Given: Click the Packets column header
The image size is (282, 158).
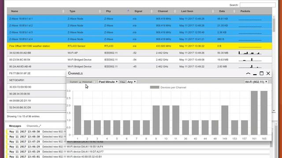Looking at the screenshot, I should tap(254, 11).
